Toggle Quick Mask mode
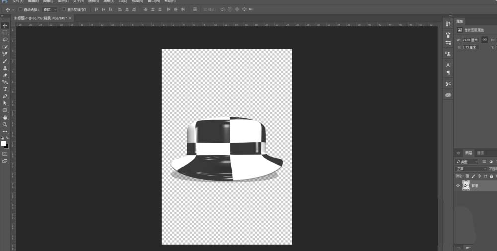 click(5, 154)
